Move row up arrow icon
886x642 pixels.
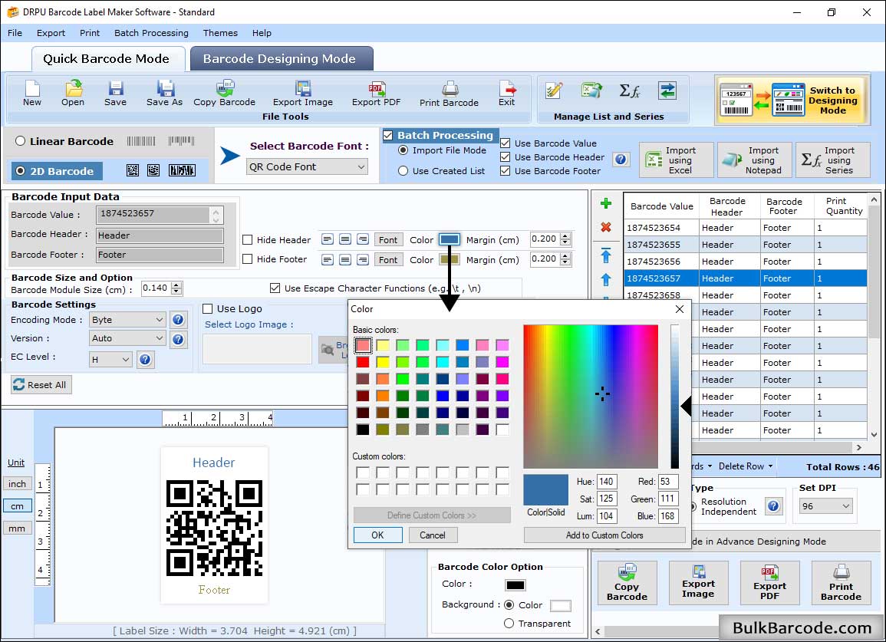[606, 280]
